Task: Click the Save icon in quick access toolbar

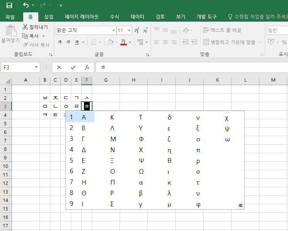Action: coord(9,5)
